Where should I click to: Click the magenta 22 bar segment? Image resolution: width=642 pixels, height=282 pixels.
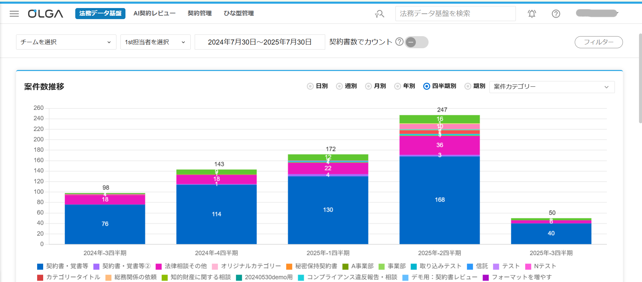[328, 168]
